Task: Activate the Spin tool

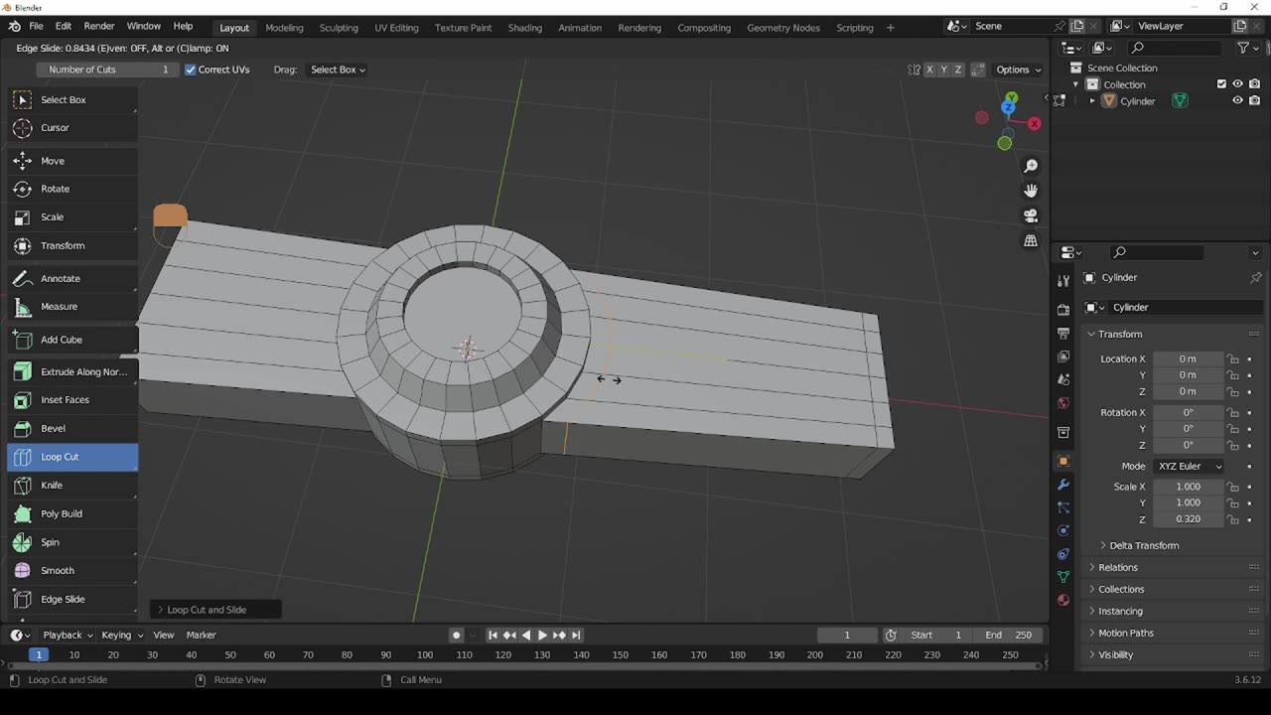Action: click(x=72, y=542)
